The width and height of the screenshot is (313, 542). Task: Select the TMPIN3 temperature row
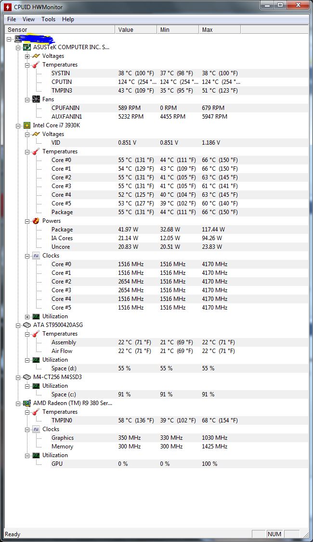click(x=179, y=91)
